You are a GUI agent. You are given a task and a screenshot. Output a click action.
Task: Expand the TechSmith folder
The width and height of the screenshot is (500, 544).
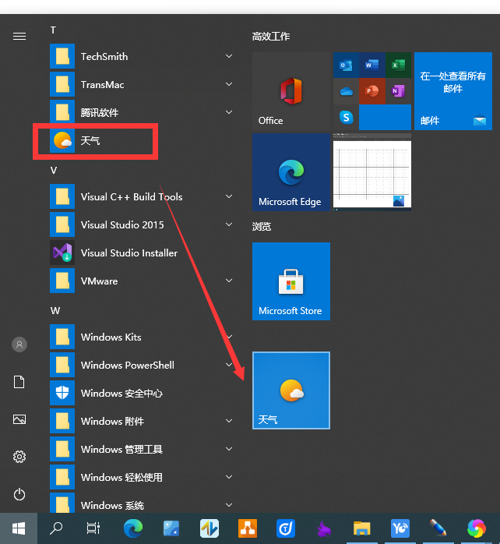(x=229, y=56)
